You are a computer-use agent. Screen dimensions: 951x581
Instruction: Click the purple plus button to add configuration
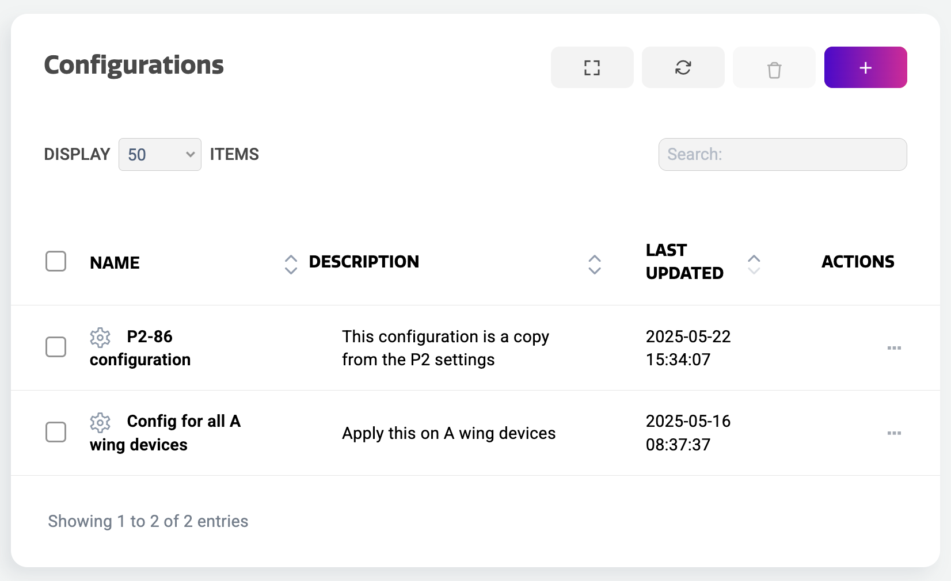pyautogui.click(x=865, y=67)
